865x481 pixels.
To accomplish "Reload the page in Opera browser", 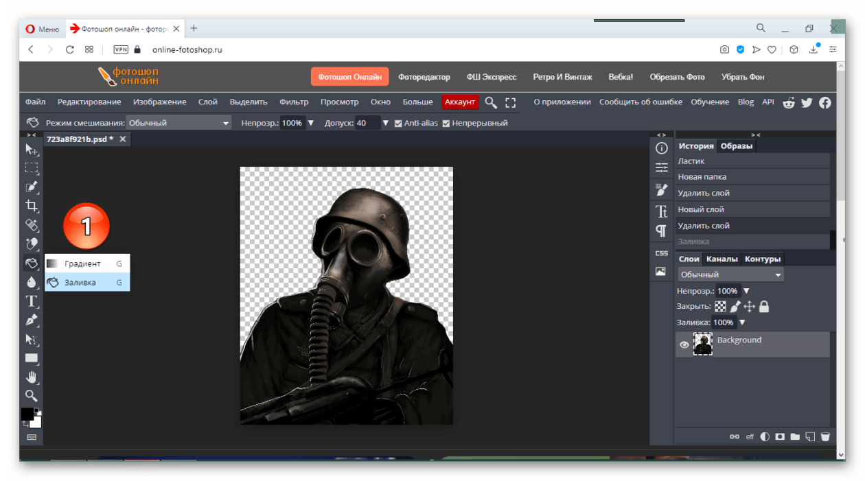I will pyautogui.click(x=69, y=49).
